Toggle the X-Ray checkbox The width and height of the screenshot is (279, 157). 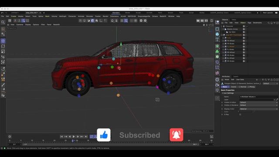[240, 114]
